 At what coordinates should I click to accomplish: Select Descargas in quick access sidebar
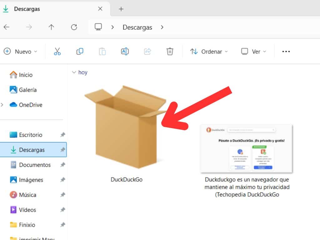pyautogui.click(x=33, y=150)
